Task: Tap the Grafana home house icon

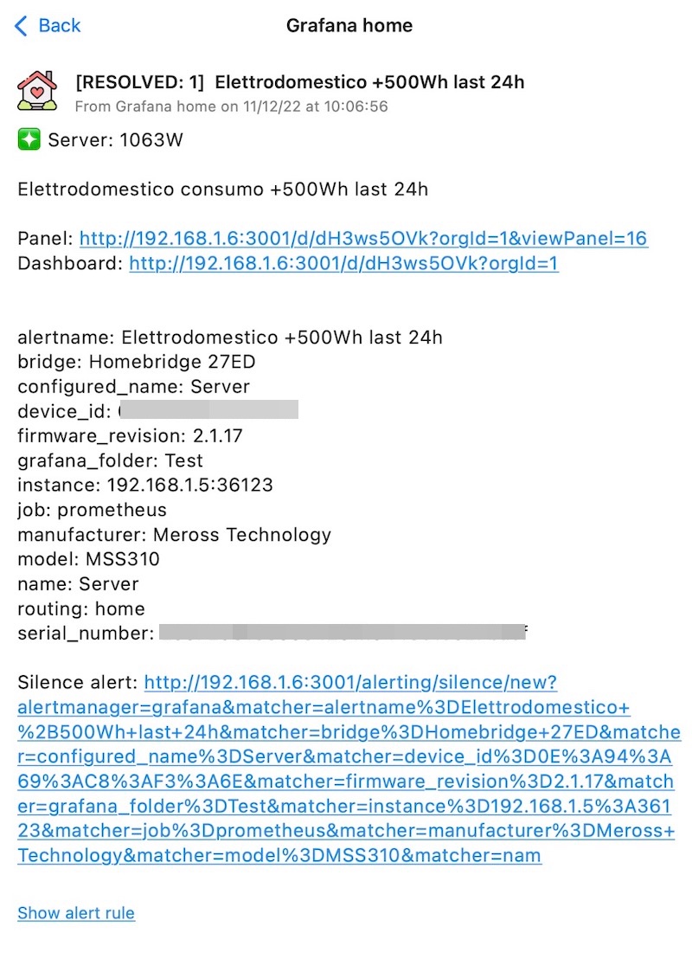Action: coord(37,91)
